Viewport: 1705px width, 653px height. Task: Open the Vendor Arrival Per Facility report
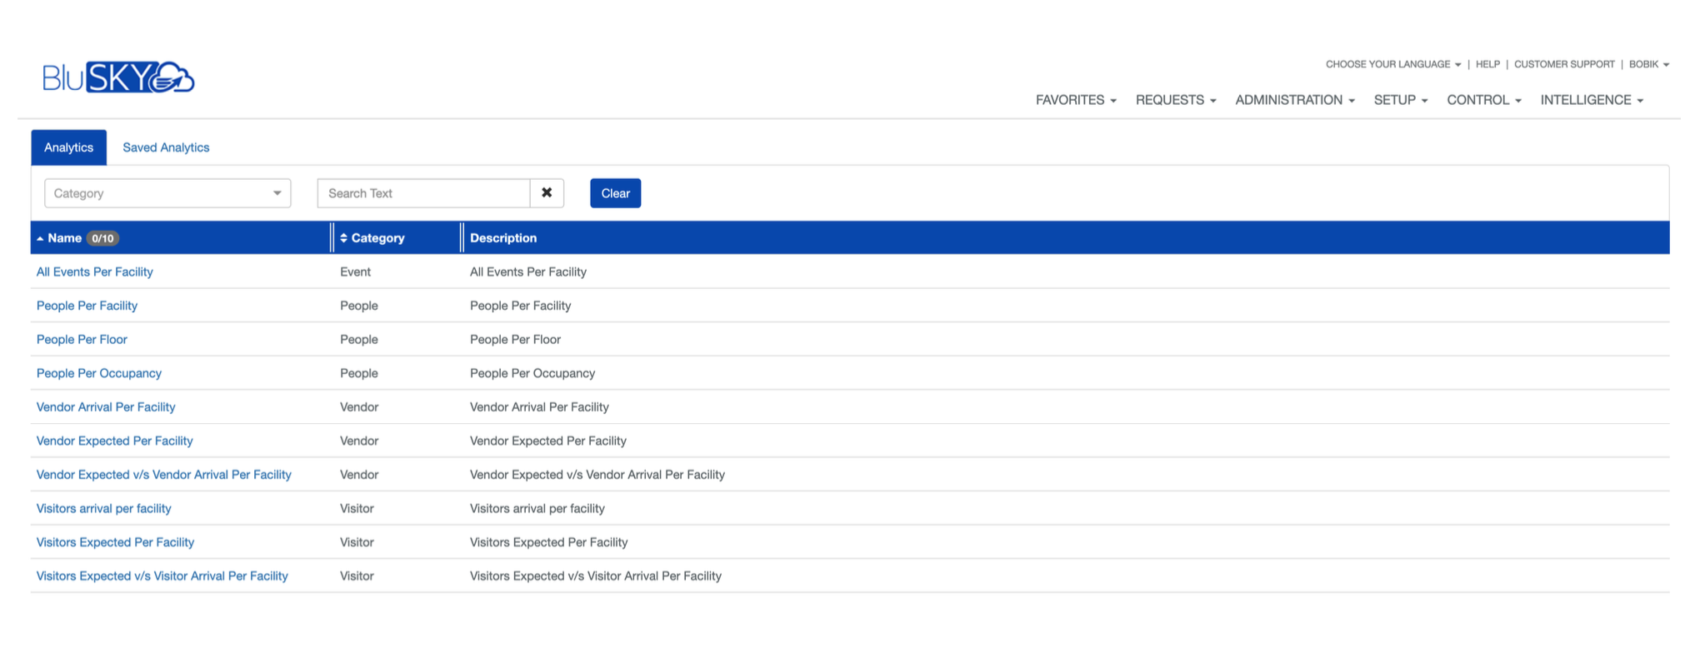pyautogui.click(x=106, y=407)
